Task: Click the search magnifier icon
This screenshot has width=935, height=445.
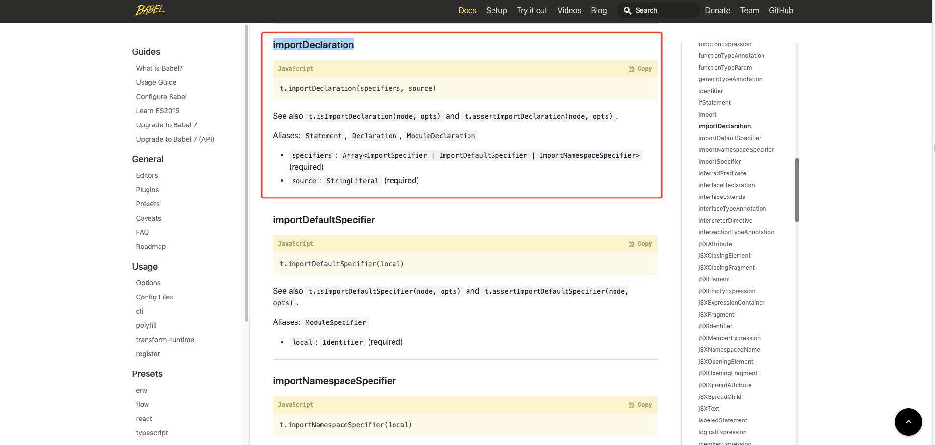Action: [627, 10]
